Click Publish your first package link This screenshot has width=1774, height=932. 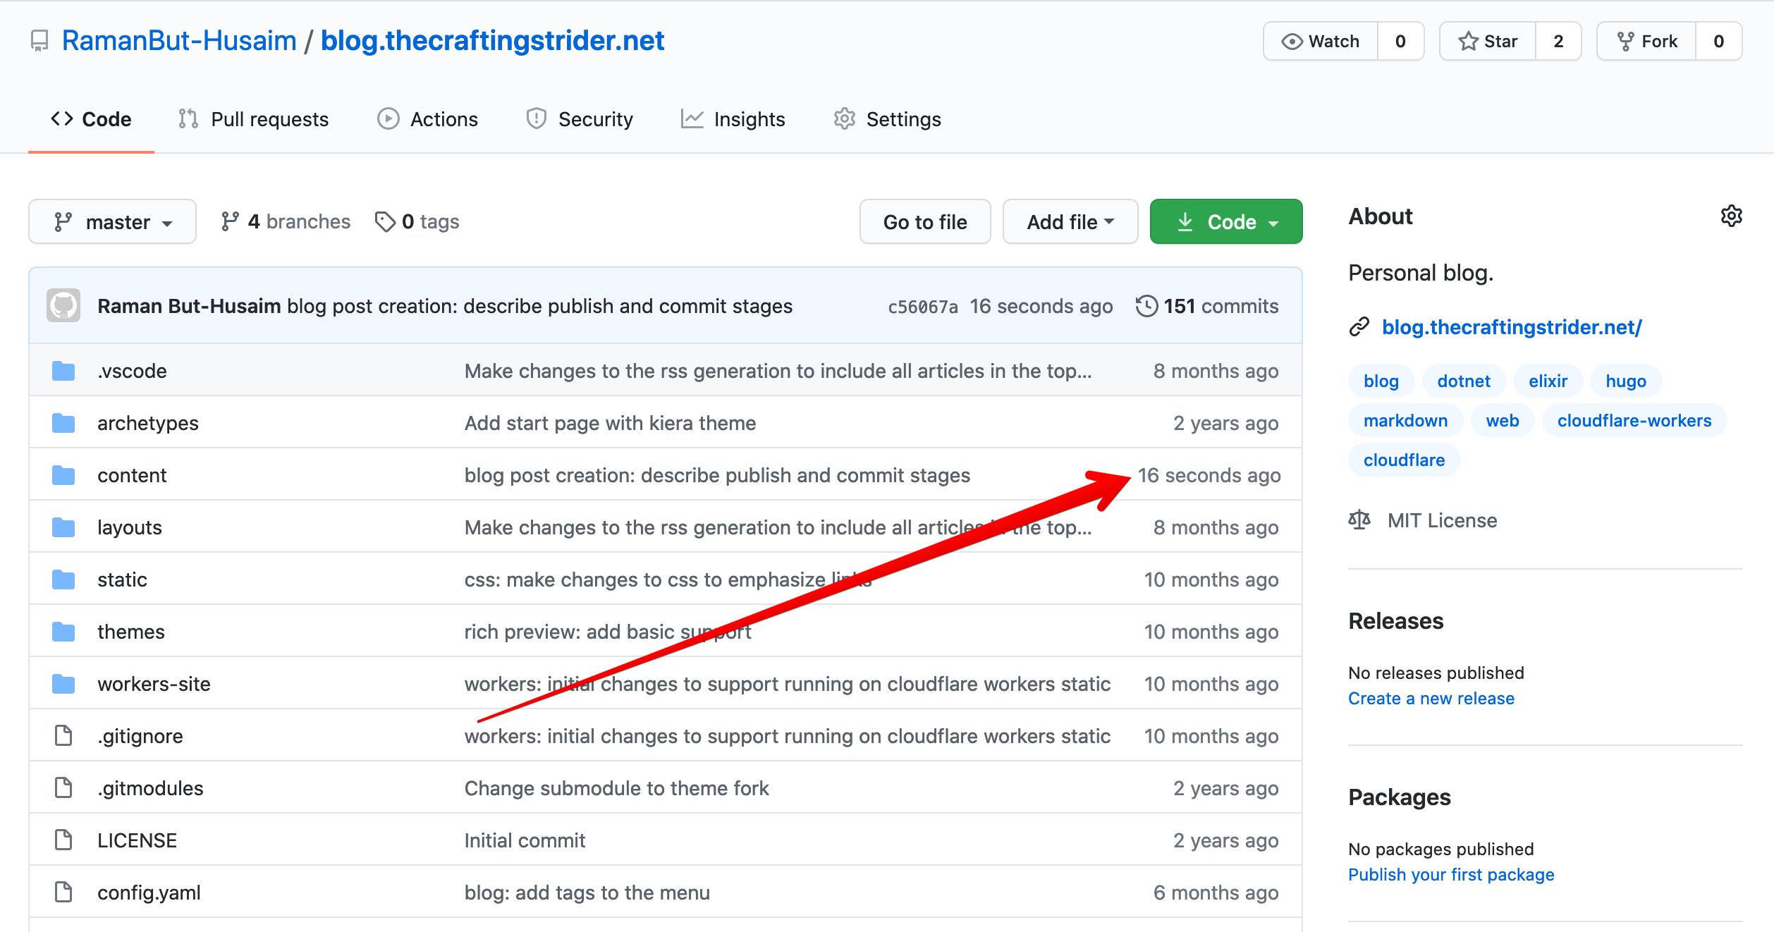point(1451,874)
